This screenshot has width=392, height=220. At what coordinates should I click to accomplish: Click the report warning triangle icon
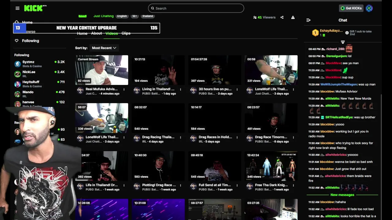(x=293, y=17)
